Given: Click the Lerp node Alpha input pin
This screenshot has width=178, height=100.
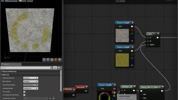Looking at the screenshot, I should pyautogui.click(x=148, y=45).
